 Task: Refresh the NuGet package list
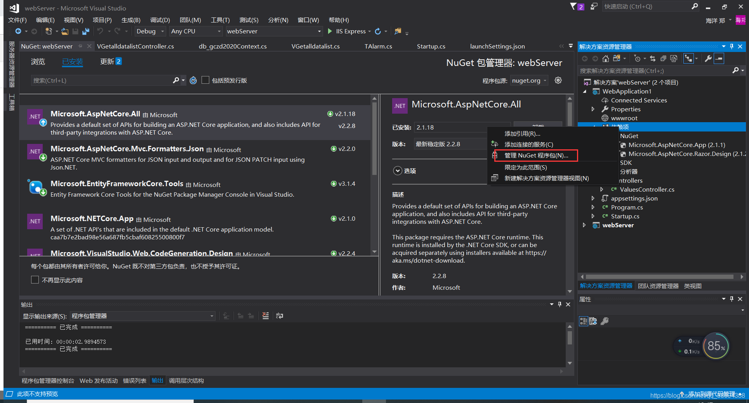193,80
